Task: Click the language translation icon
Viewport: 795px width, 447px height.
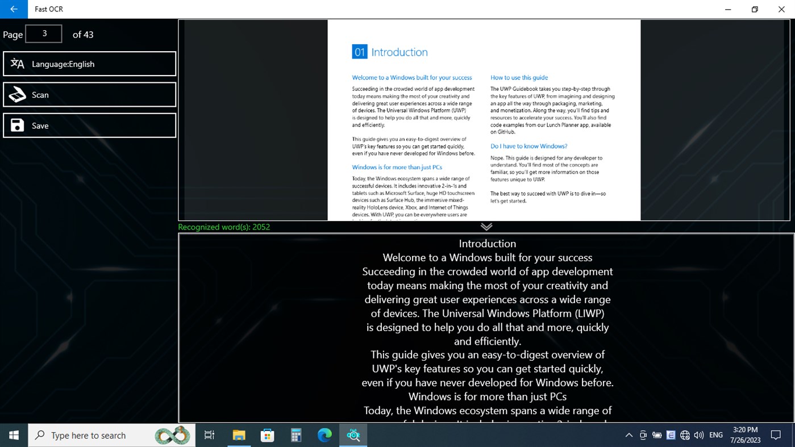Action: tap(17, 64)
